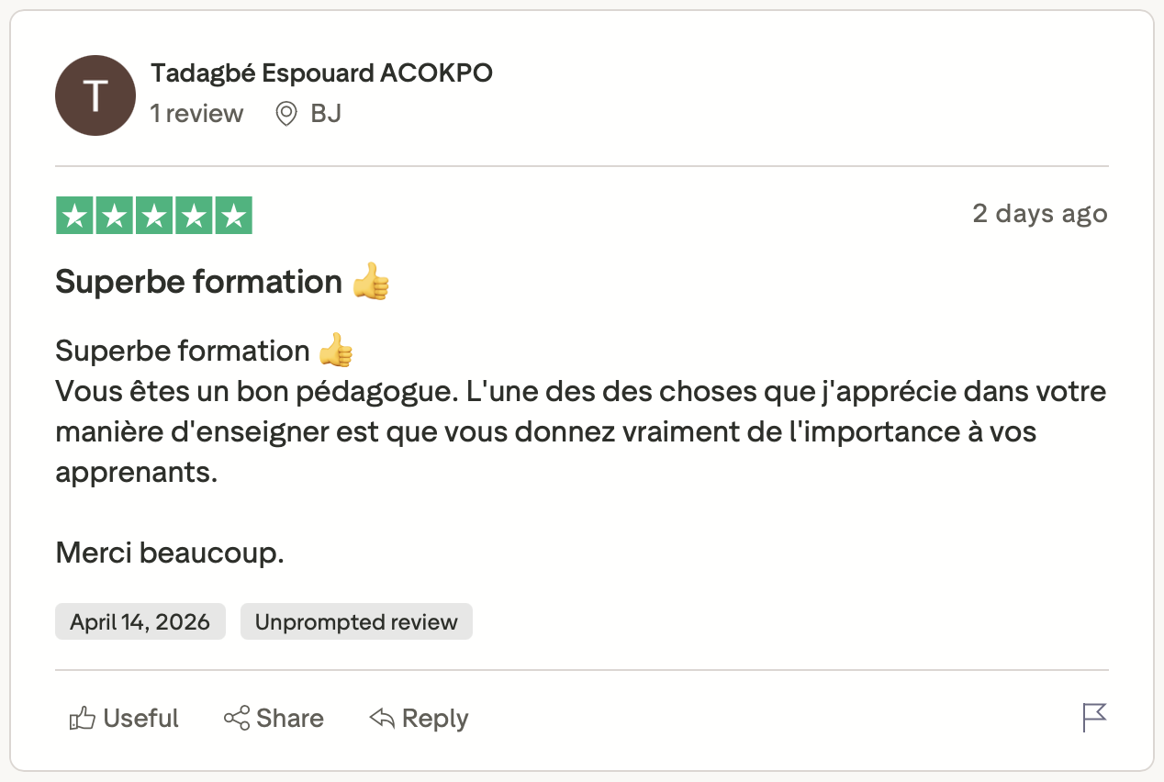Click the share nodes icon
Viewport: 1164px width, 782px height.
tap(237, 718)
